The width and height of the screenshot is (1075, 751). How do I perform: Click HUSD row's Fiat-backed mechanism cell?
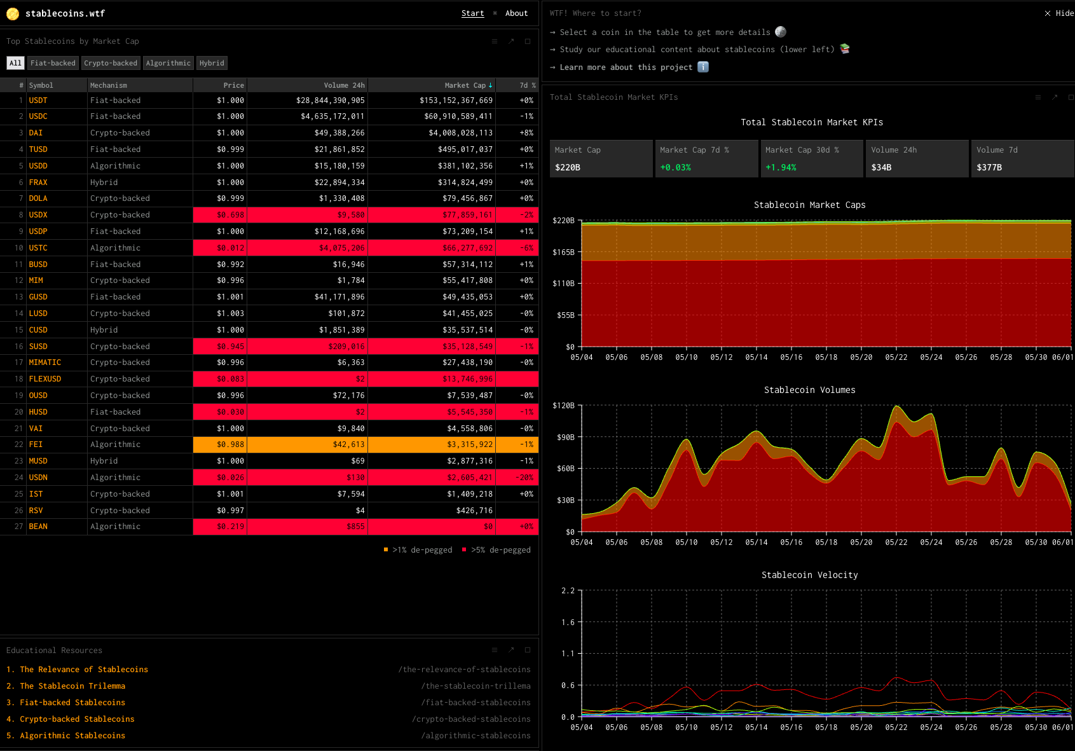[140, 412]
